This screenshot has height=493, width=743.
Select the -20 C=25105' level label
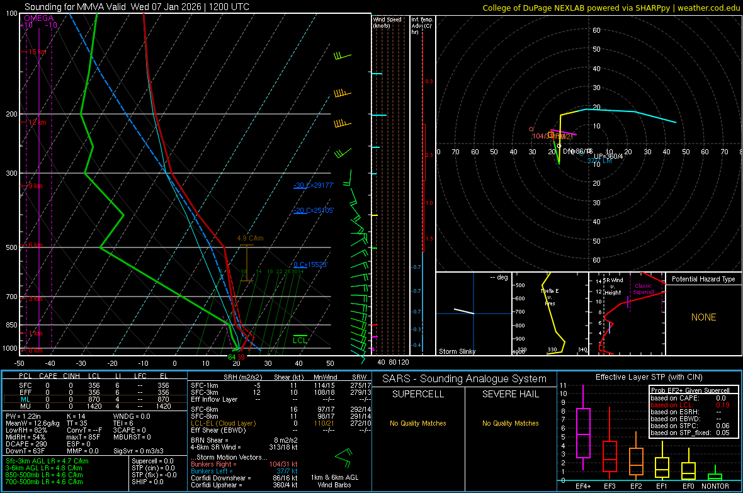click(314, 210)
